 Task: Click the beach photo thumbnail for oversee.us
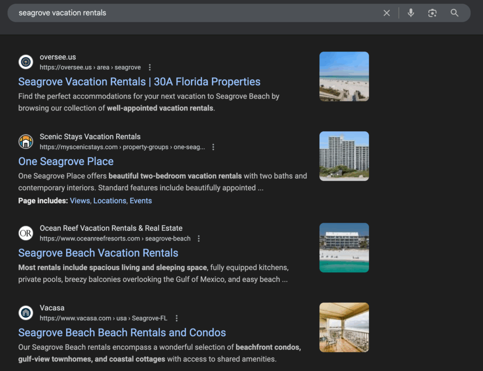tap(344, 76)
